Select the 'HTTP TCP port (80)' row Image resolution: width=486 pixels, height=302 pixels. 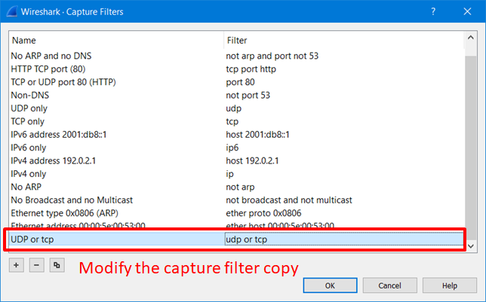(x=237, y=69)
